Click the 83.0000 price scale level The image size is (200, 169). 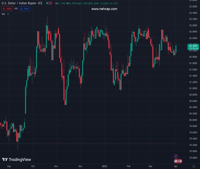pyautogui.click(x=193, y=26)
